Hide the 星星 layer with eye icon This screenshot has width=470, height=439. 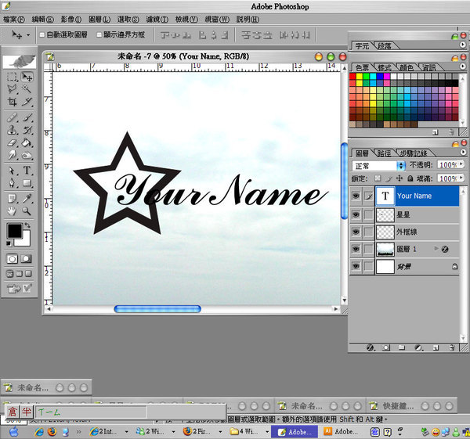356,214
